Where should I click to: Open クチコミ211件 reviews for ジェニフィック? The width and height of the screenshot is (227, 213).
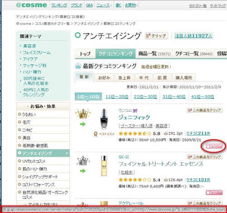[x=198, y=133]
